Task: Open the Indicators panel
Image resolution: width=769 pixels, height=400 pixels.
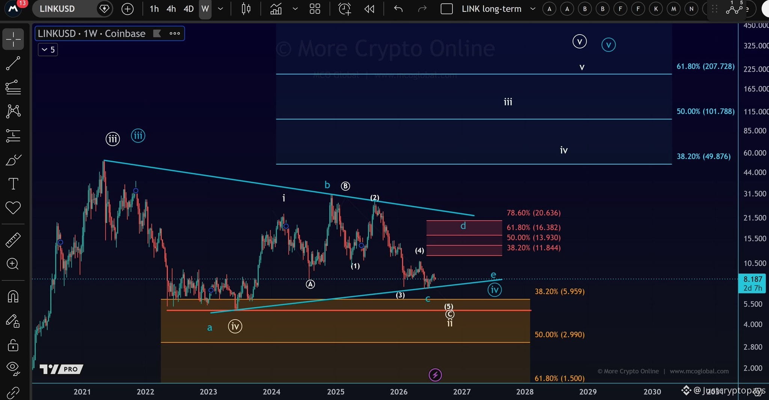Action: point(276,9)
